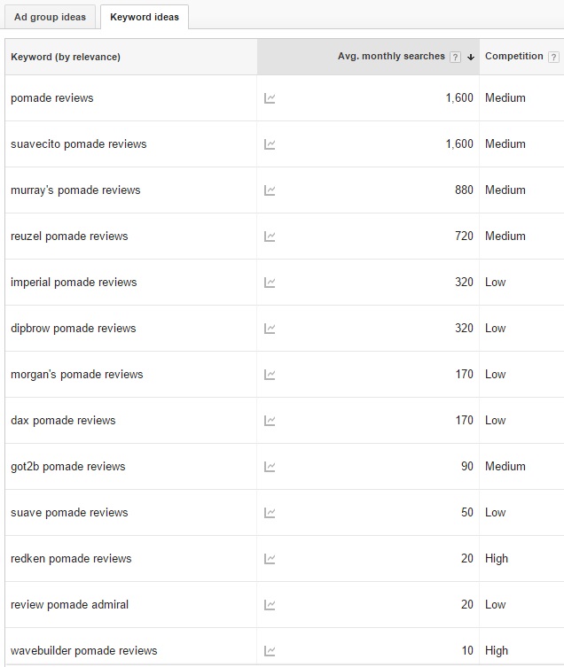Image resolution: width=564 pixels, height=667 pixels.
Task: Click help icon beside Avg. monthly searches
Action: tap(455, 57)
